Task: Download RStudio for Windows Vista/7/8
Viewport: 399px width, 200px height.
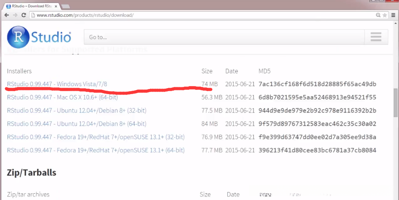Action: (x=57, y=84)
